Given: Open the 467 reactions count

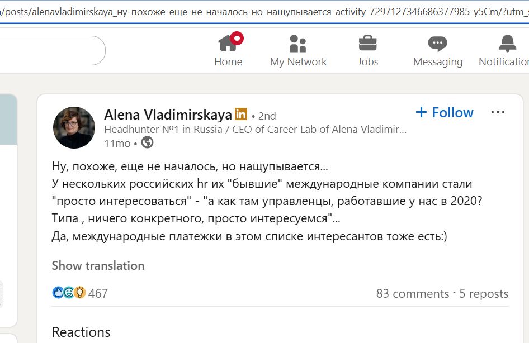Looking at the screenshot, I should pos(98,294).
